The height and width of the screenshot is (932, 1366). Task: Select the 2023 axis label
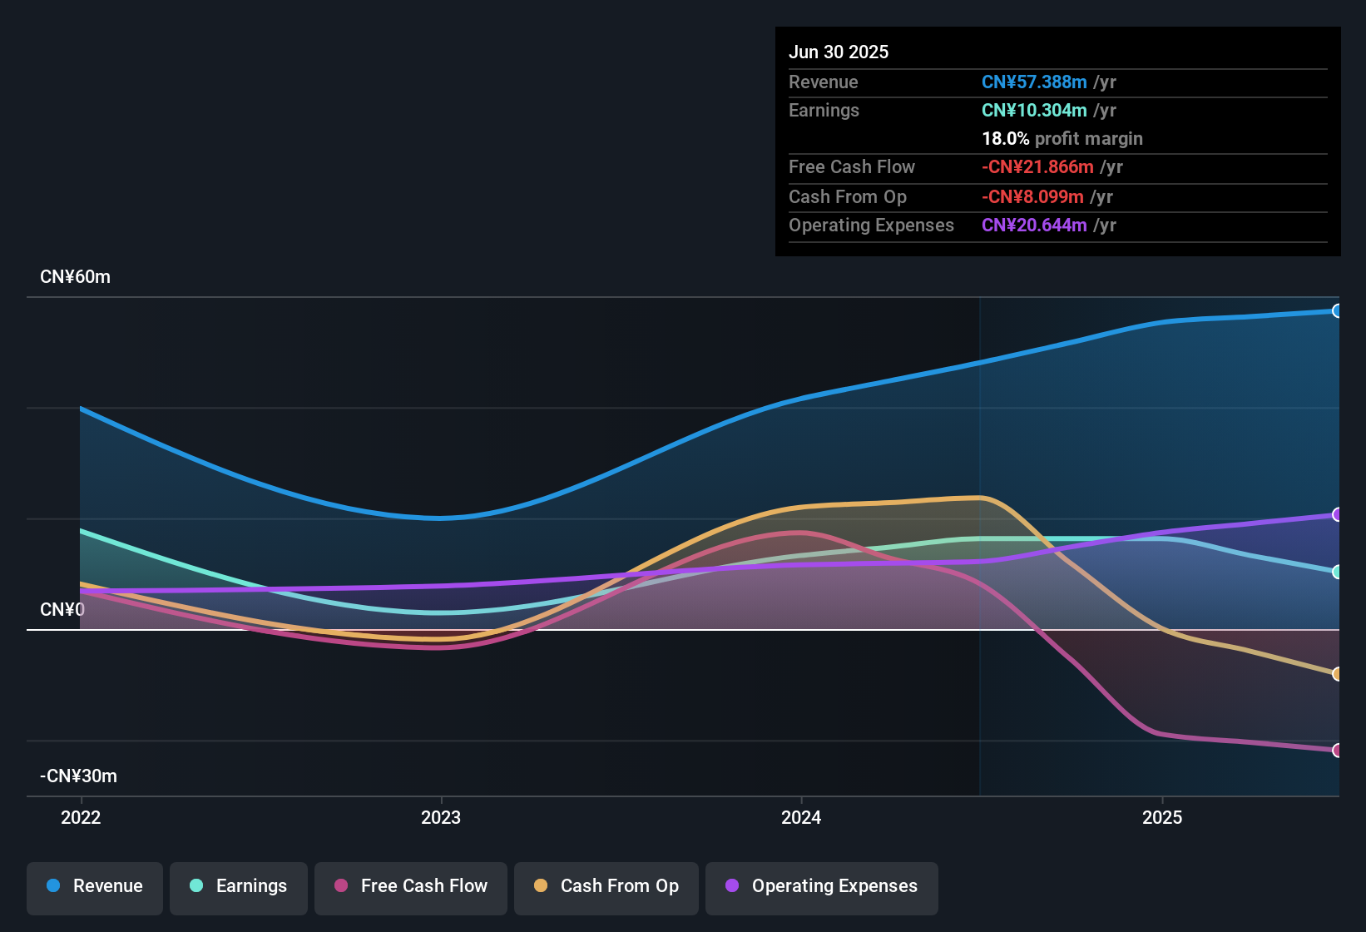click(x=442, y=818)
